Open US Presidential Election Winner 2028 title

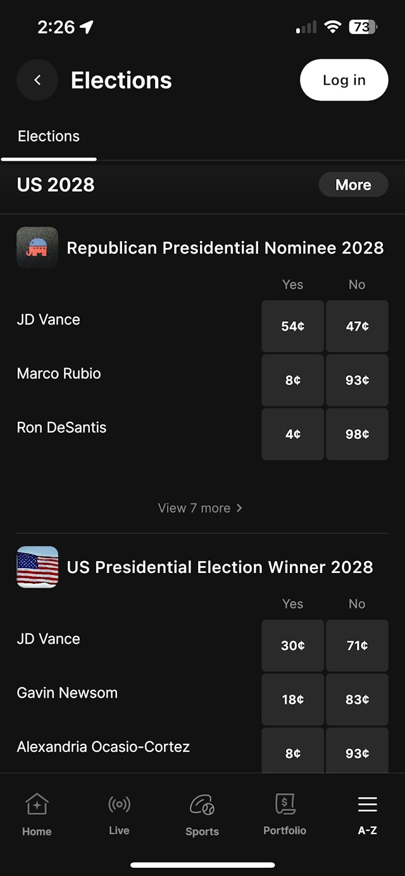coord(220,567)
